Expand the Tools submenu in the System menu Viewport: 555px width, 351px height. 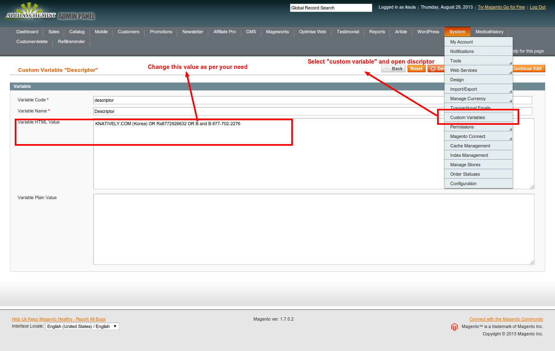(x=478, y=61)
